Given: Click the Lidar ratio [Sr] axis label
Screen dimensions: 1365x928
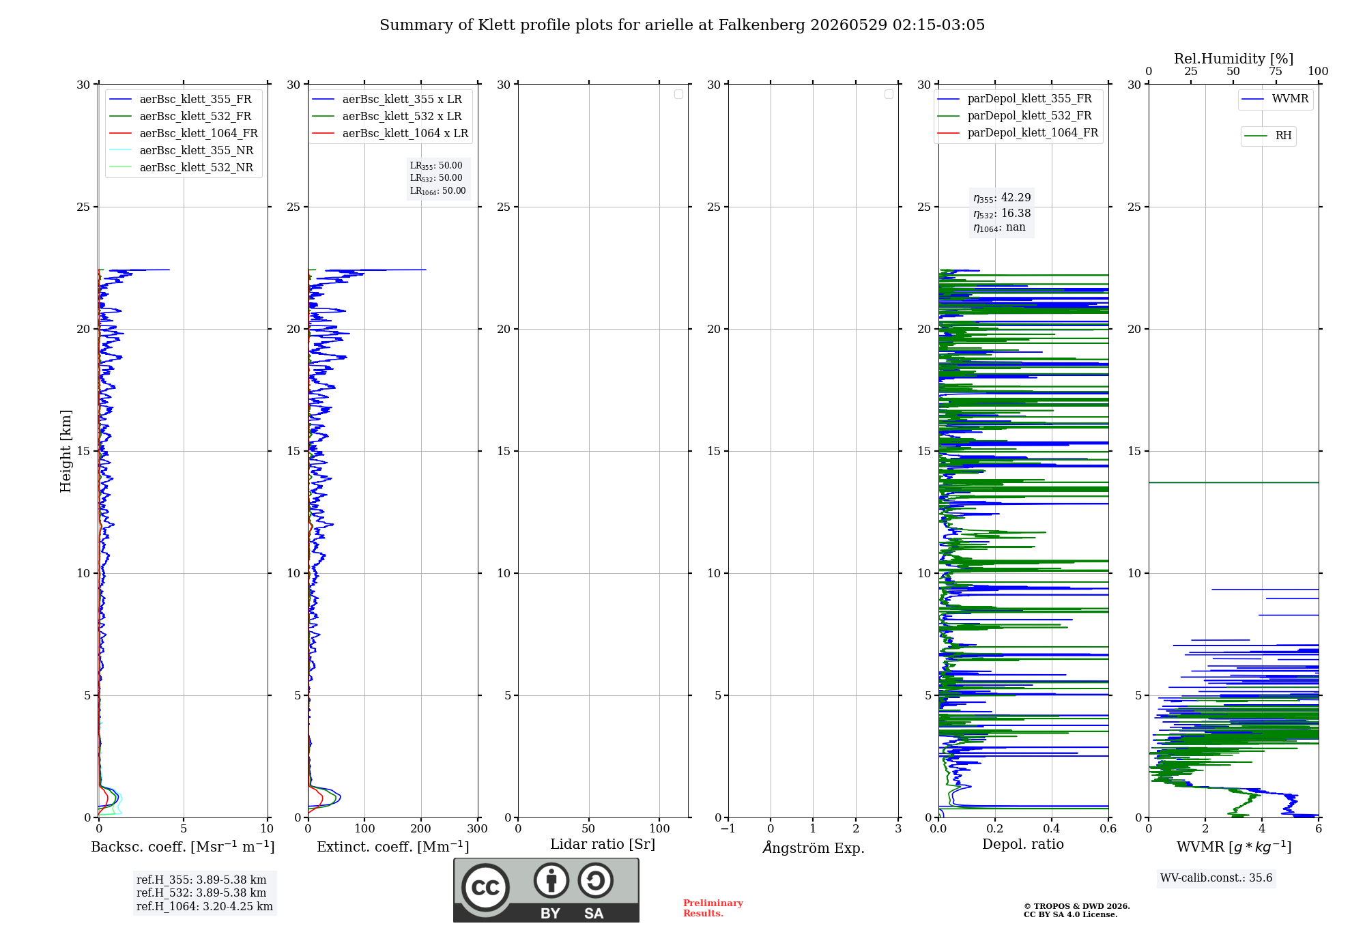Looking at the screenshot, I should 603,845.
